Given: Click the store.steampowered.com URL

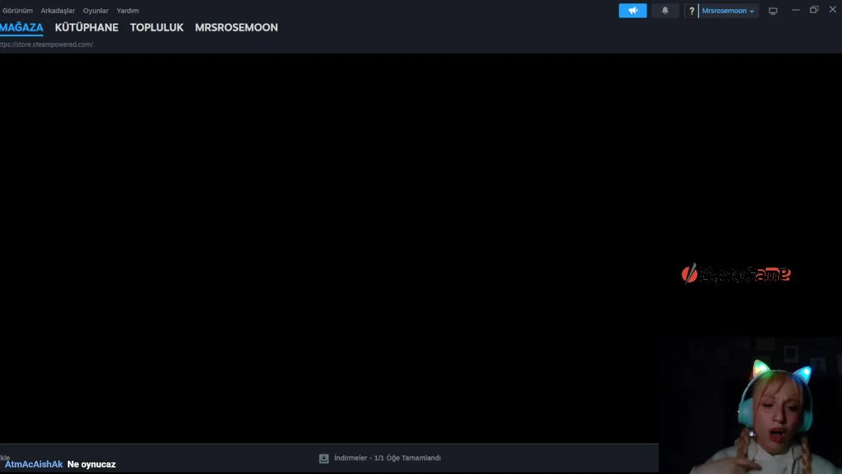Looking at the screenshot, I should click(x=46, y=45).
